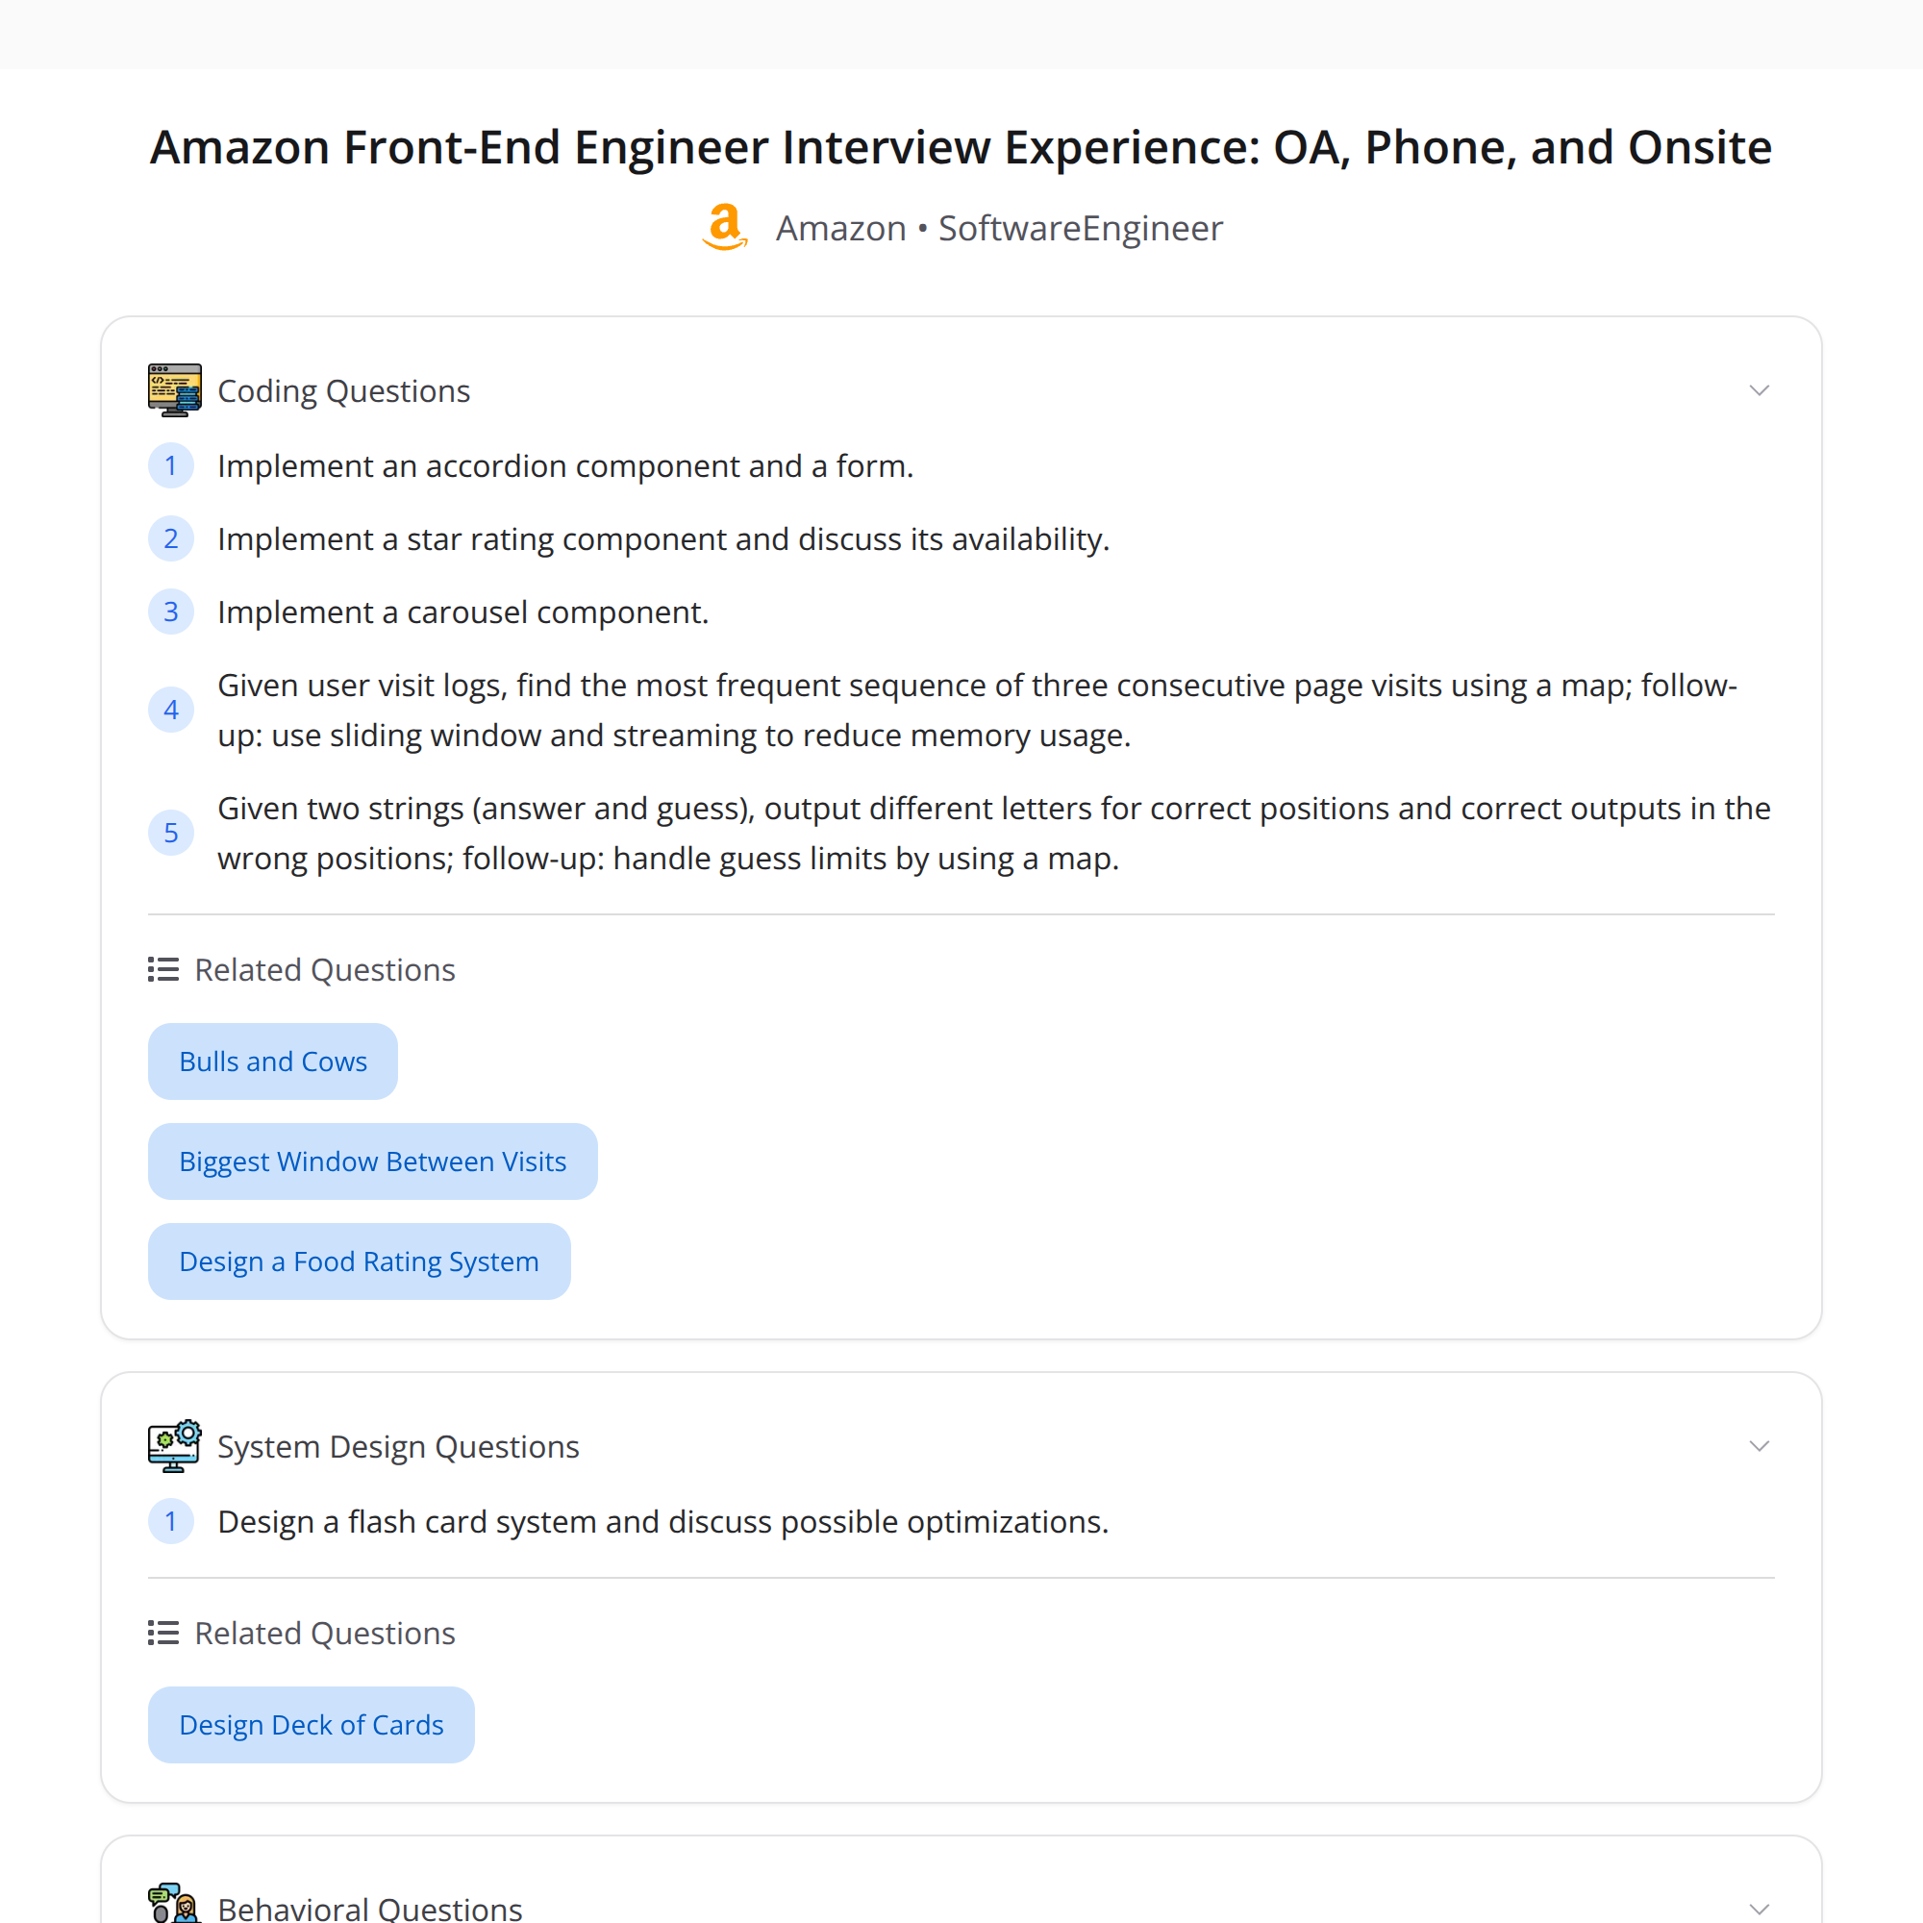
Task: Collapse the Coding Questions section
Action: [1760, 389]
